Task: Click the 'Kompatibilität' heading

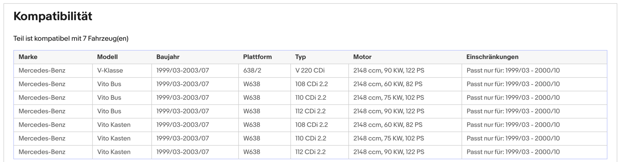Action: 53,16
